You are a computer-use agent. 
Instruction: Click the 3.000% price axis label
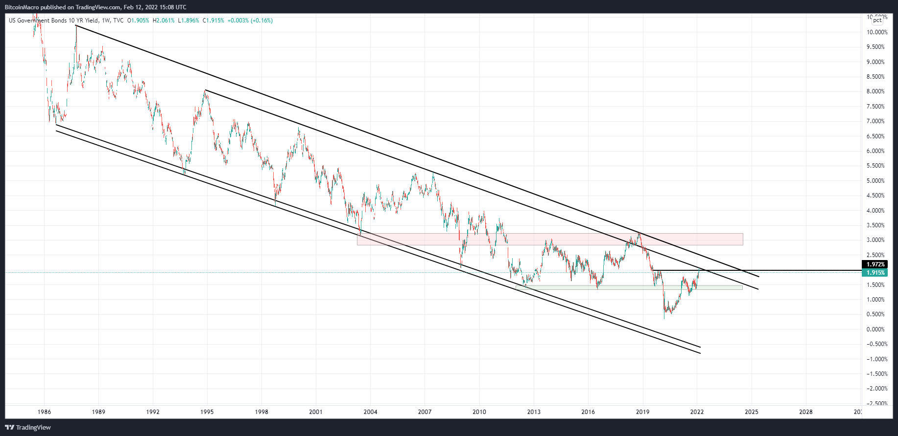(875, 240)
